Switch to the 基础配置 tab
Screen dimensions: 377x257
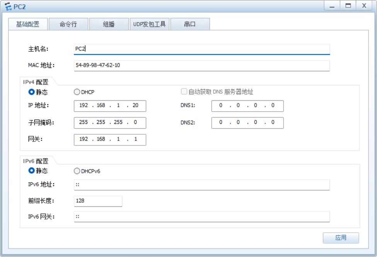coord(28,24)
